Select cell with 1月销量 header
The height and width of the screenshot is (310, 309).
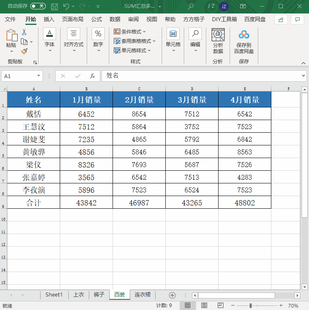tap(86, 99)
